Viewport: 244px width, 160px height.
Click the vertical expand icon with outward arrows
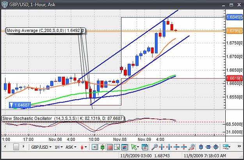pos(176,147)
